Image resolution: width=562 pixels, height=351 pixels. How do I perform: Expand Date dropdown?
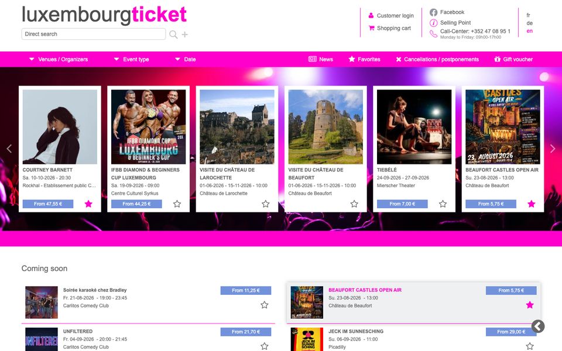[186, 60]
